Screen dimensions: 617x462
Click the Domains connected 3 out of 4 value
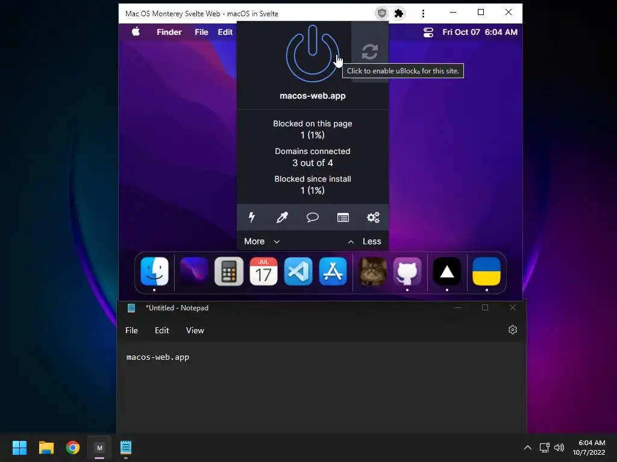(x=313, y=162)
